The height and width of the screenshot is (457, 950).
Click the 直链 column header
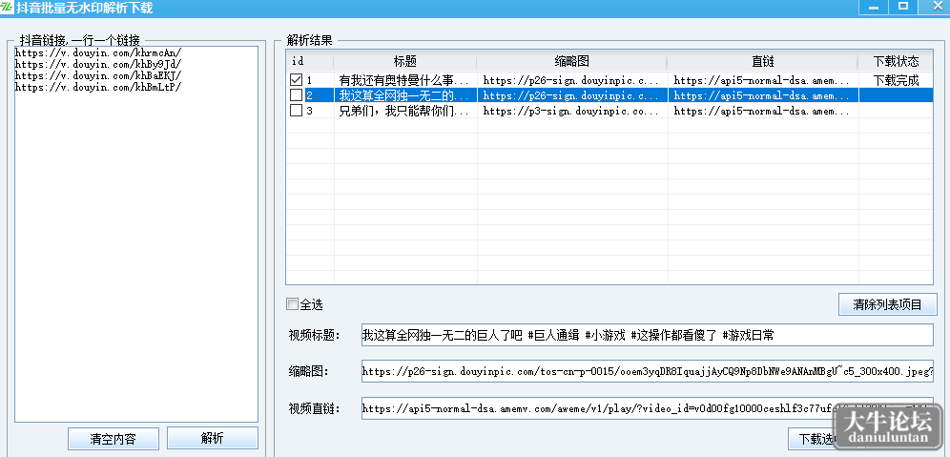click(x=763, y=61)
